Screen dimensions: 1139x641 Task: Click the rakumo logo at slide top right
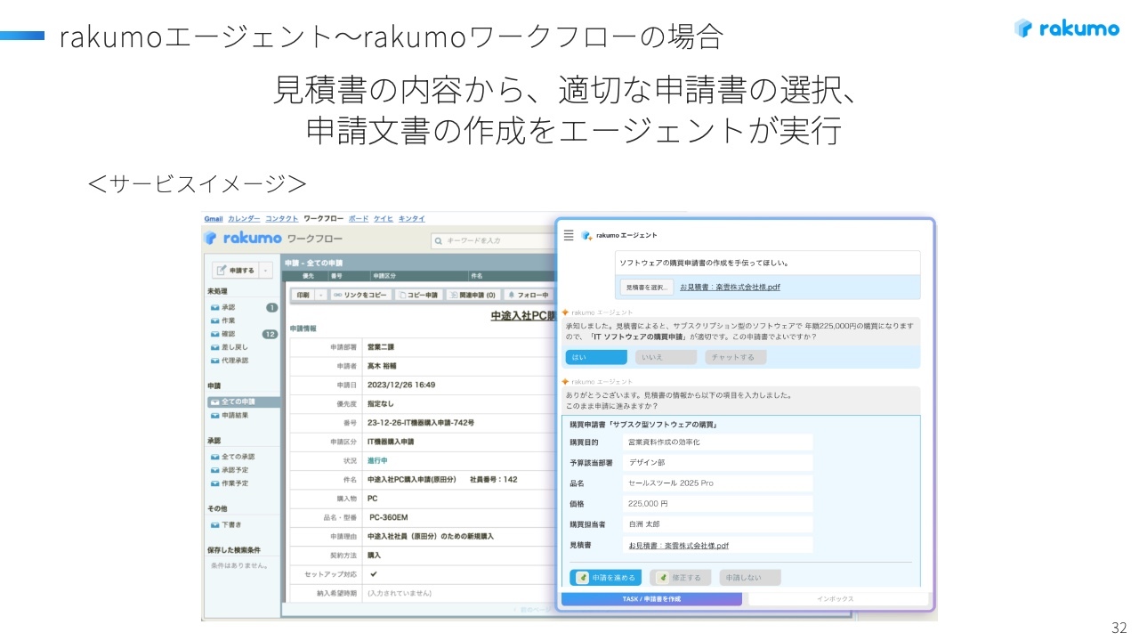(1067, 28)
